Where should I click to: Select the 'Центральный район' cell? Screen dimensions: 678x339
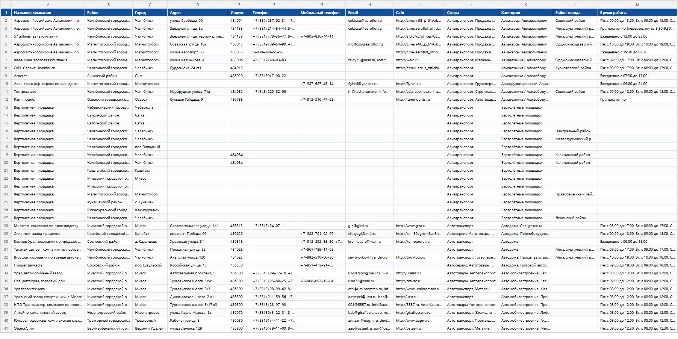coord(575,131)
